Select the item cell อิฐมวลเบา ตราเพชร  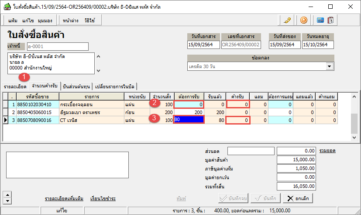pos(92,112)
